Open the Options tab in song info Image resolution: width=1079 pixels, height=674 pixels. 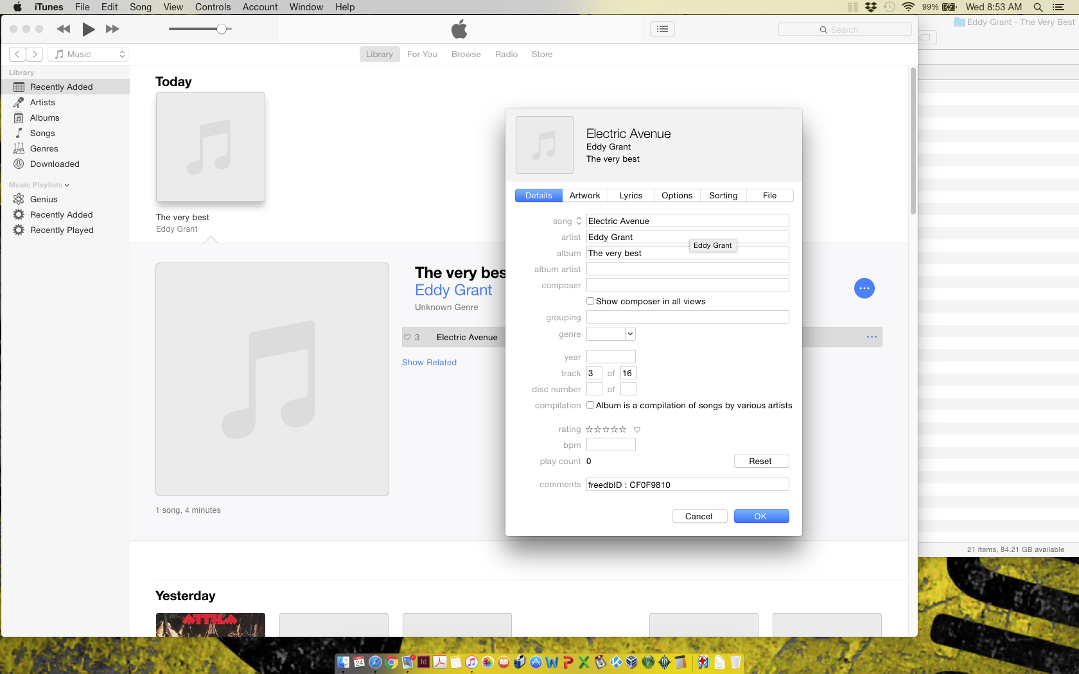[x=677, y=195]
